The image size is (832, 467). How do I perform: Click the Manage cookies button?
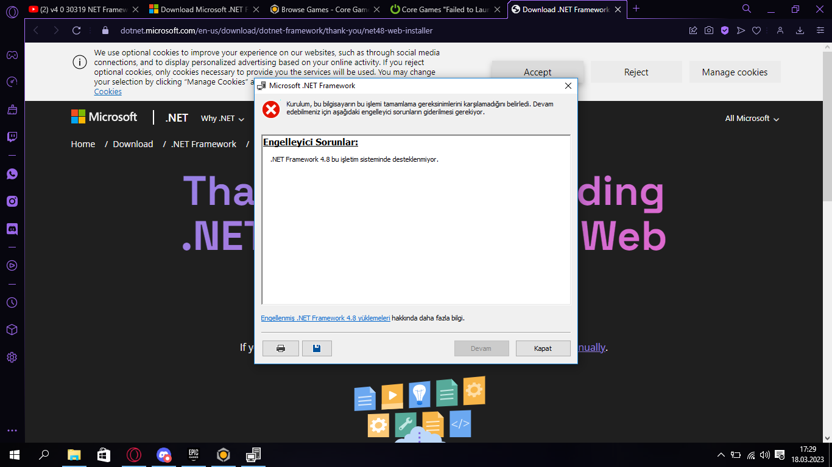coord(735,72)
